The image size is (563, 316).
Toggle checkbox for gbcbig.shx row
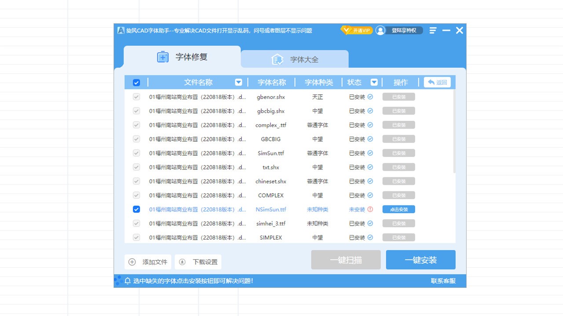click(136, 111)
